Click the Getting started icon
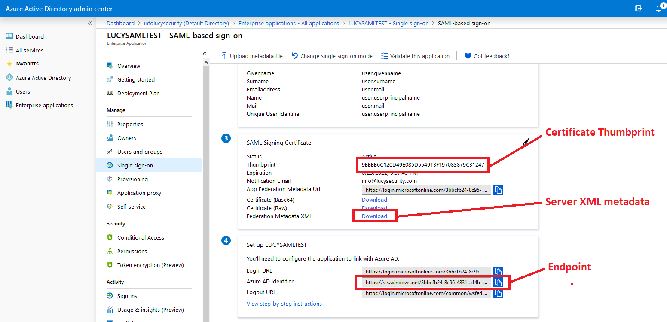This screenshot has height=322, width=667. pyautogui.click(x=110, y=79)
